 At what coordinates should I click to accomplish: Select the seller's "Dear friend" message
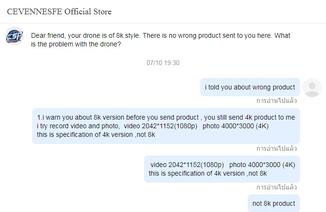pyautogui.click(x=160, y=40)
